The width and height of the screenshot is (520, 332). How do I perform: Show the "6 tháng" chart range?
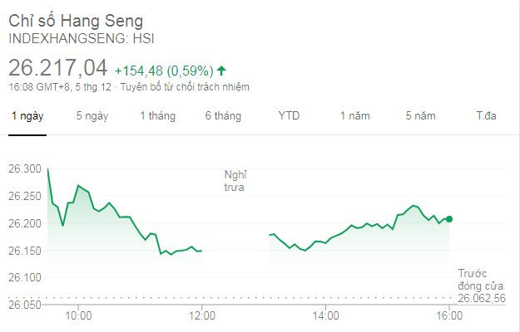(223, 116)
